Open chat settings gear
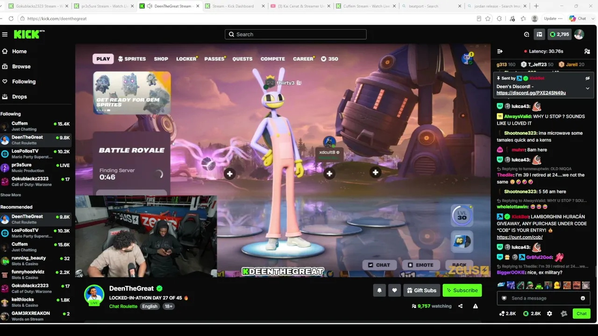The height and width of the screenshot is (336, 598). pos(549,314)
